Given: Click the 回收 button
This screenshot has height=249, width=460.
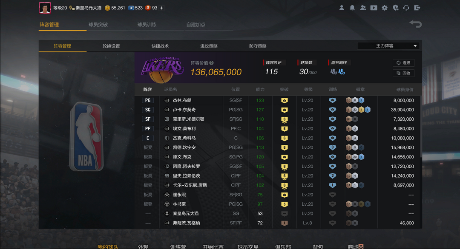Looking at the screenshot, I should 403,73.
